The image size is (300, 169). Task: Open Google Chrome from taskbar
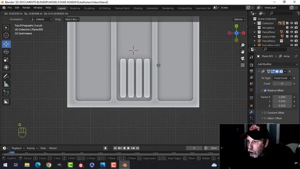(49, 165)
